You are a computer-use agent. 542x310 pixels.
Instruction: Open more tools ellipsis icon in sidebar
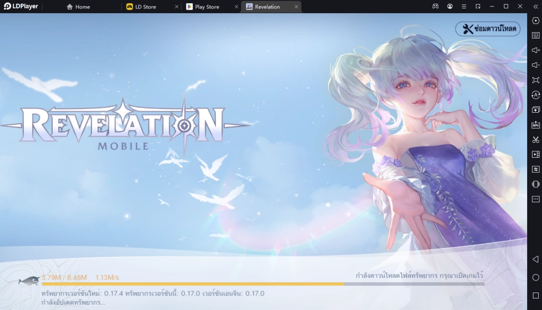click(x=536, y=199)
